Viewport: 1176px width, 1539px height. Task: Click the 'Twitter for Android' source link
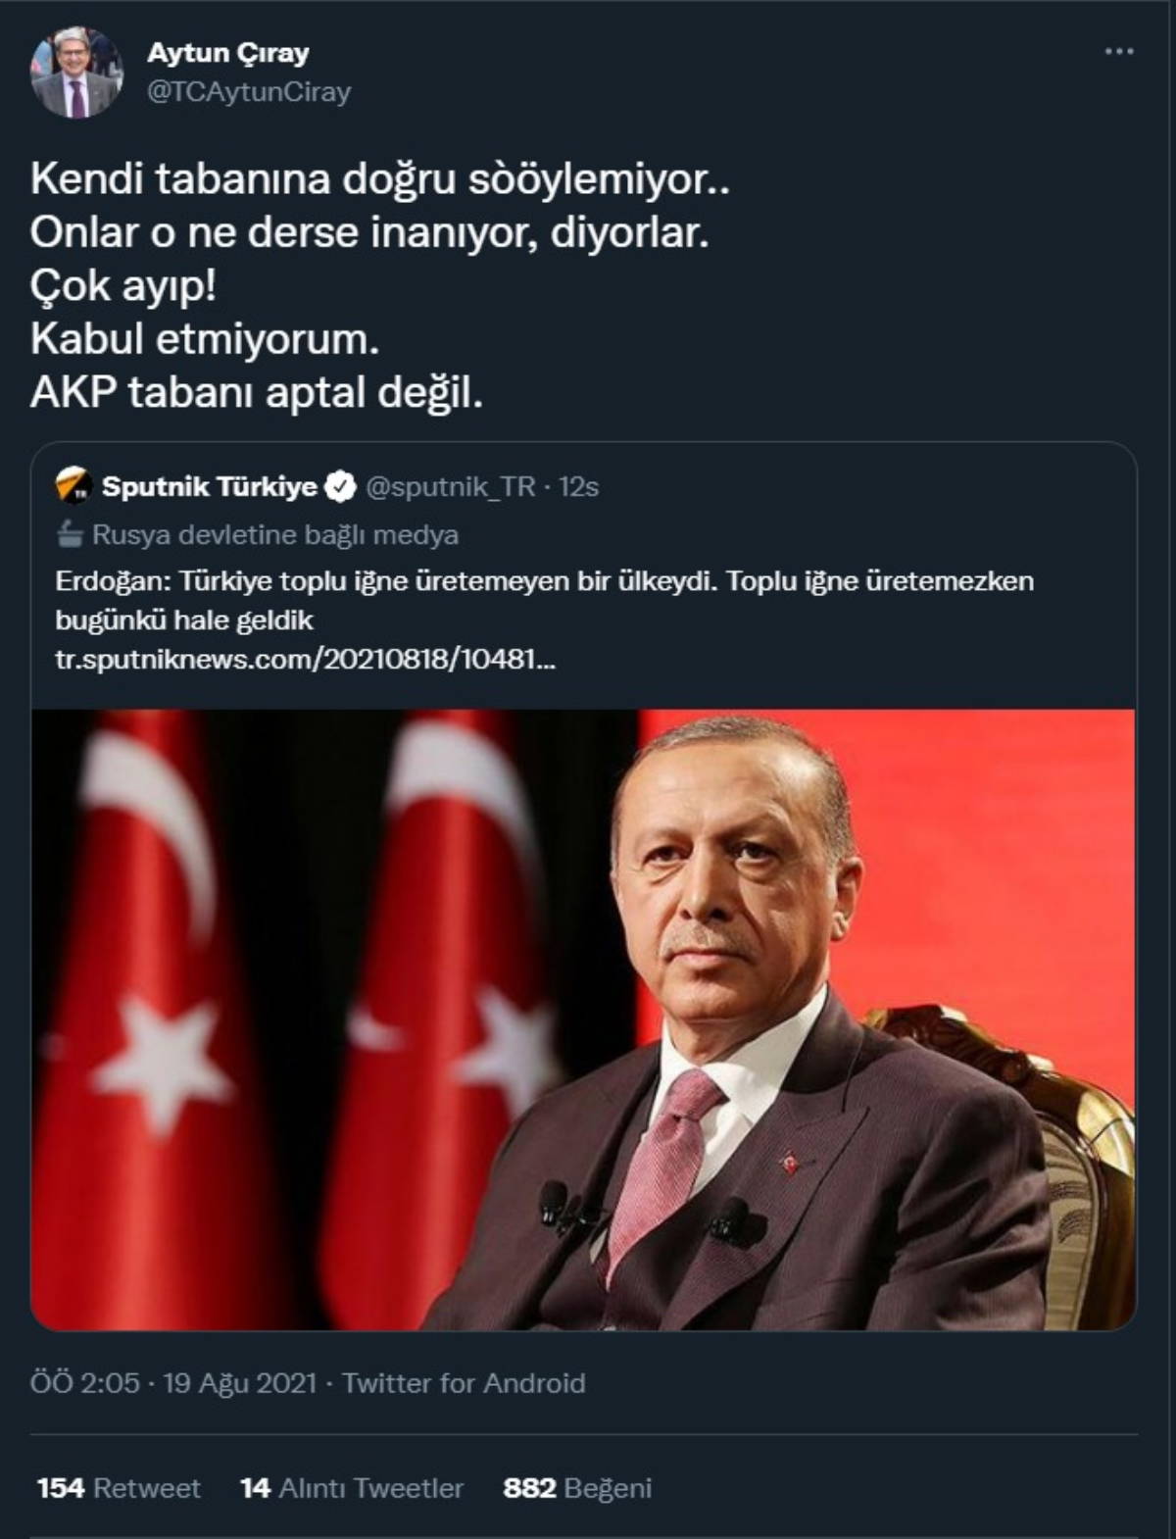tap(464, 1383)
